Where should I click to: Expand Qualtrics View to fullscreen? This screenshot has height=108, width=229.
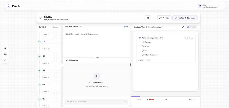point(183,27)
